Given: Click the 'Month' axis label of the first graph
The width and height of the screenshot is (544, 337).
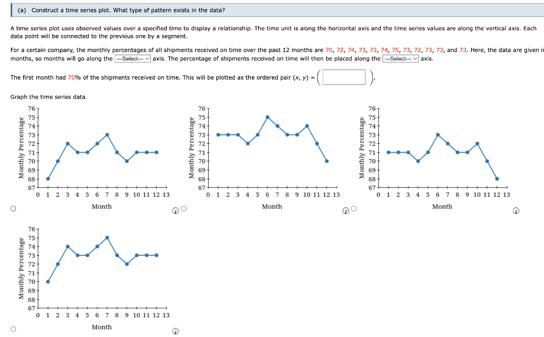Looking at the screenshot, I should (x=101, y=206).
